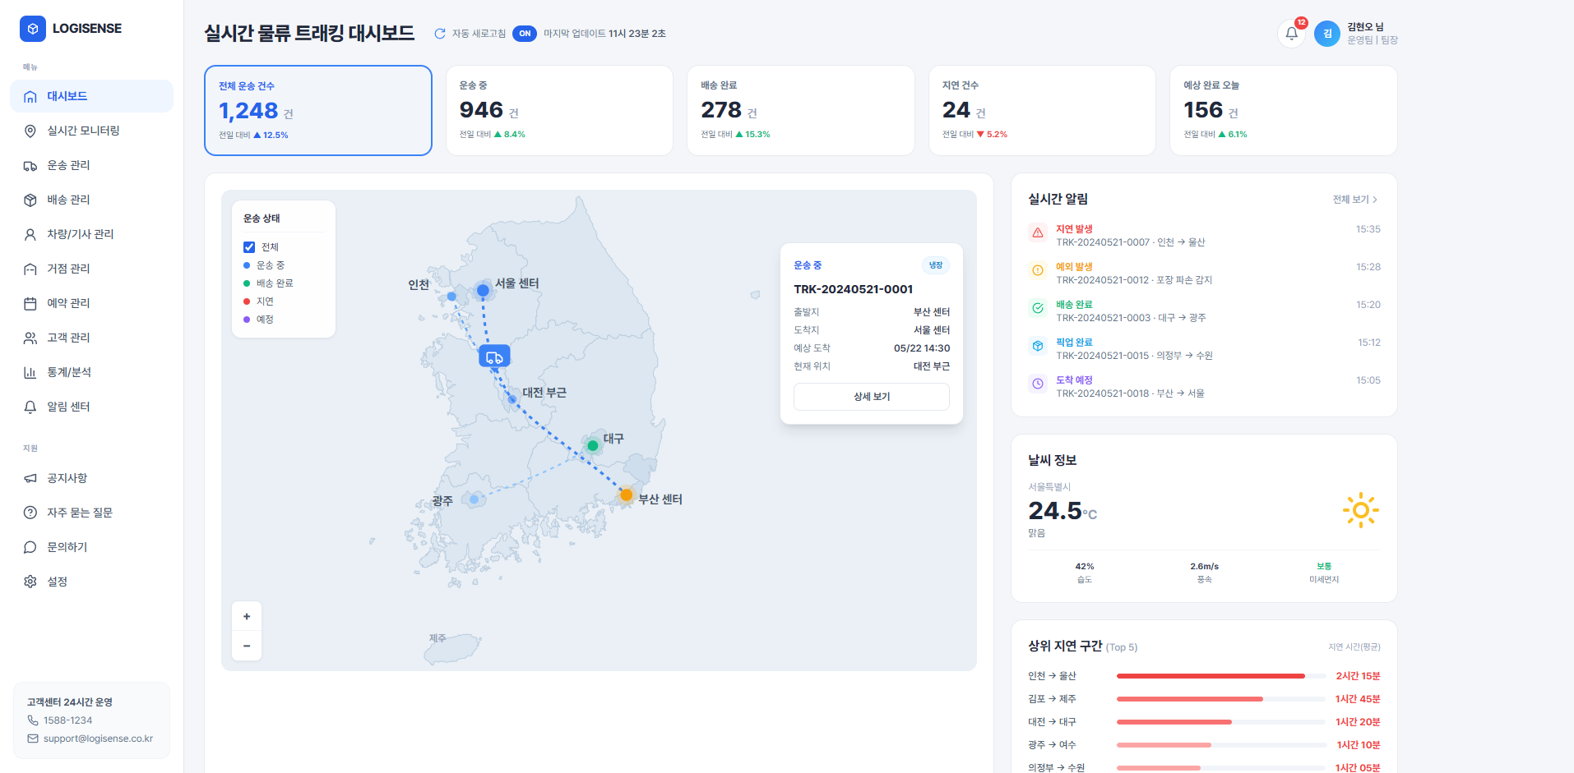Zoom out the map with minus button
This screenshot has height=773, width=1574.
pos(247,646)
